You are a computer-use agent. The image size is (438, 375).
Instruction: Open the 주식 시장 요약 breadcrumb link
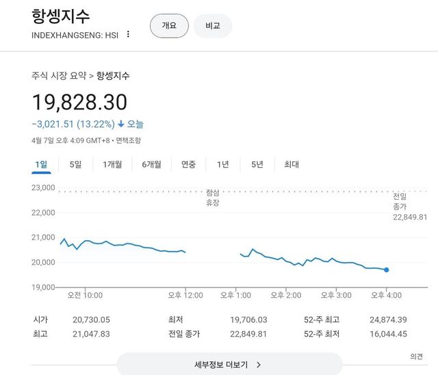point(60,76)
